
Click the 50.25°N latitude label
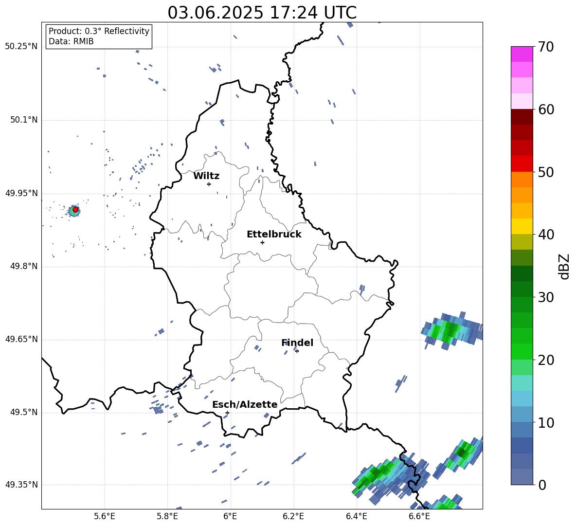click(21, 47)
